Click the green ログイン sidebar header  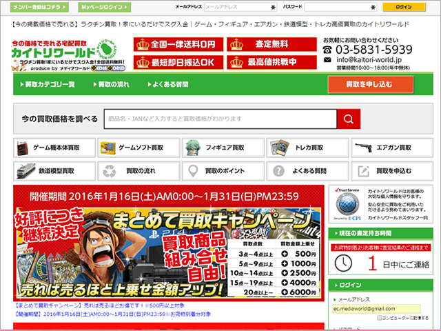point(380,285)
